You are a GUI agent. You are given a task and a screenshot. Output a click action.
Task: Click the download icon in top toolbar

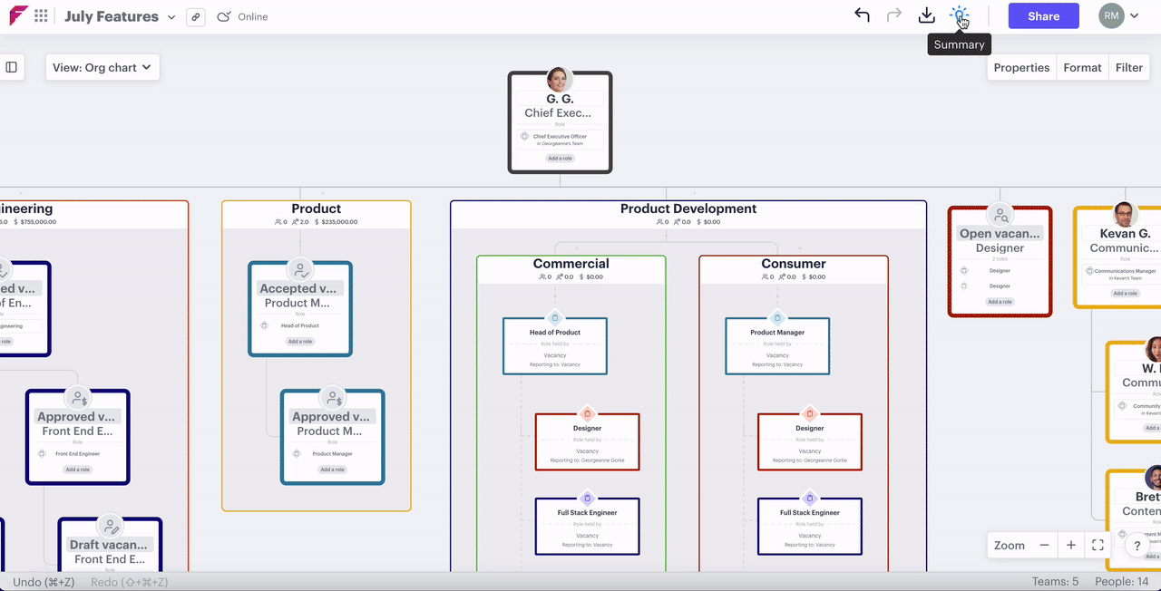click(x=926, y=15)
